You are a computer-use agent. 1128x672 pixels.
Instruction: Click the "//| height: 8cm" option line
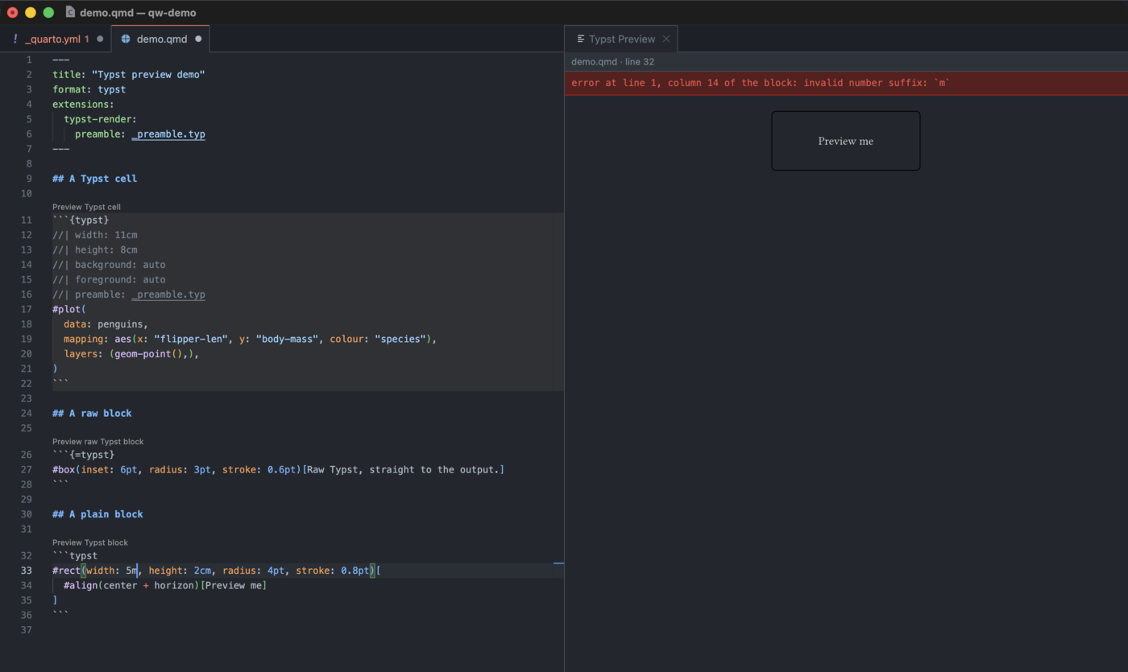pos(94,249)
